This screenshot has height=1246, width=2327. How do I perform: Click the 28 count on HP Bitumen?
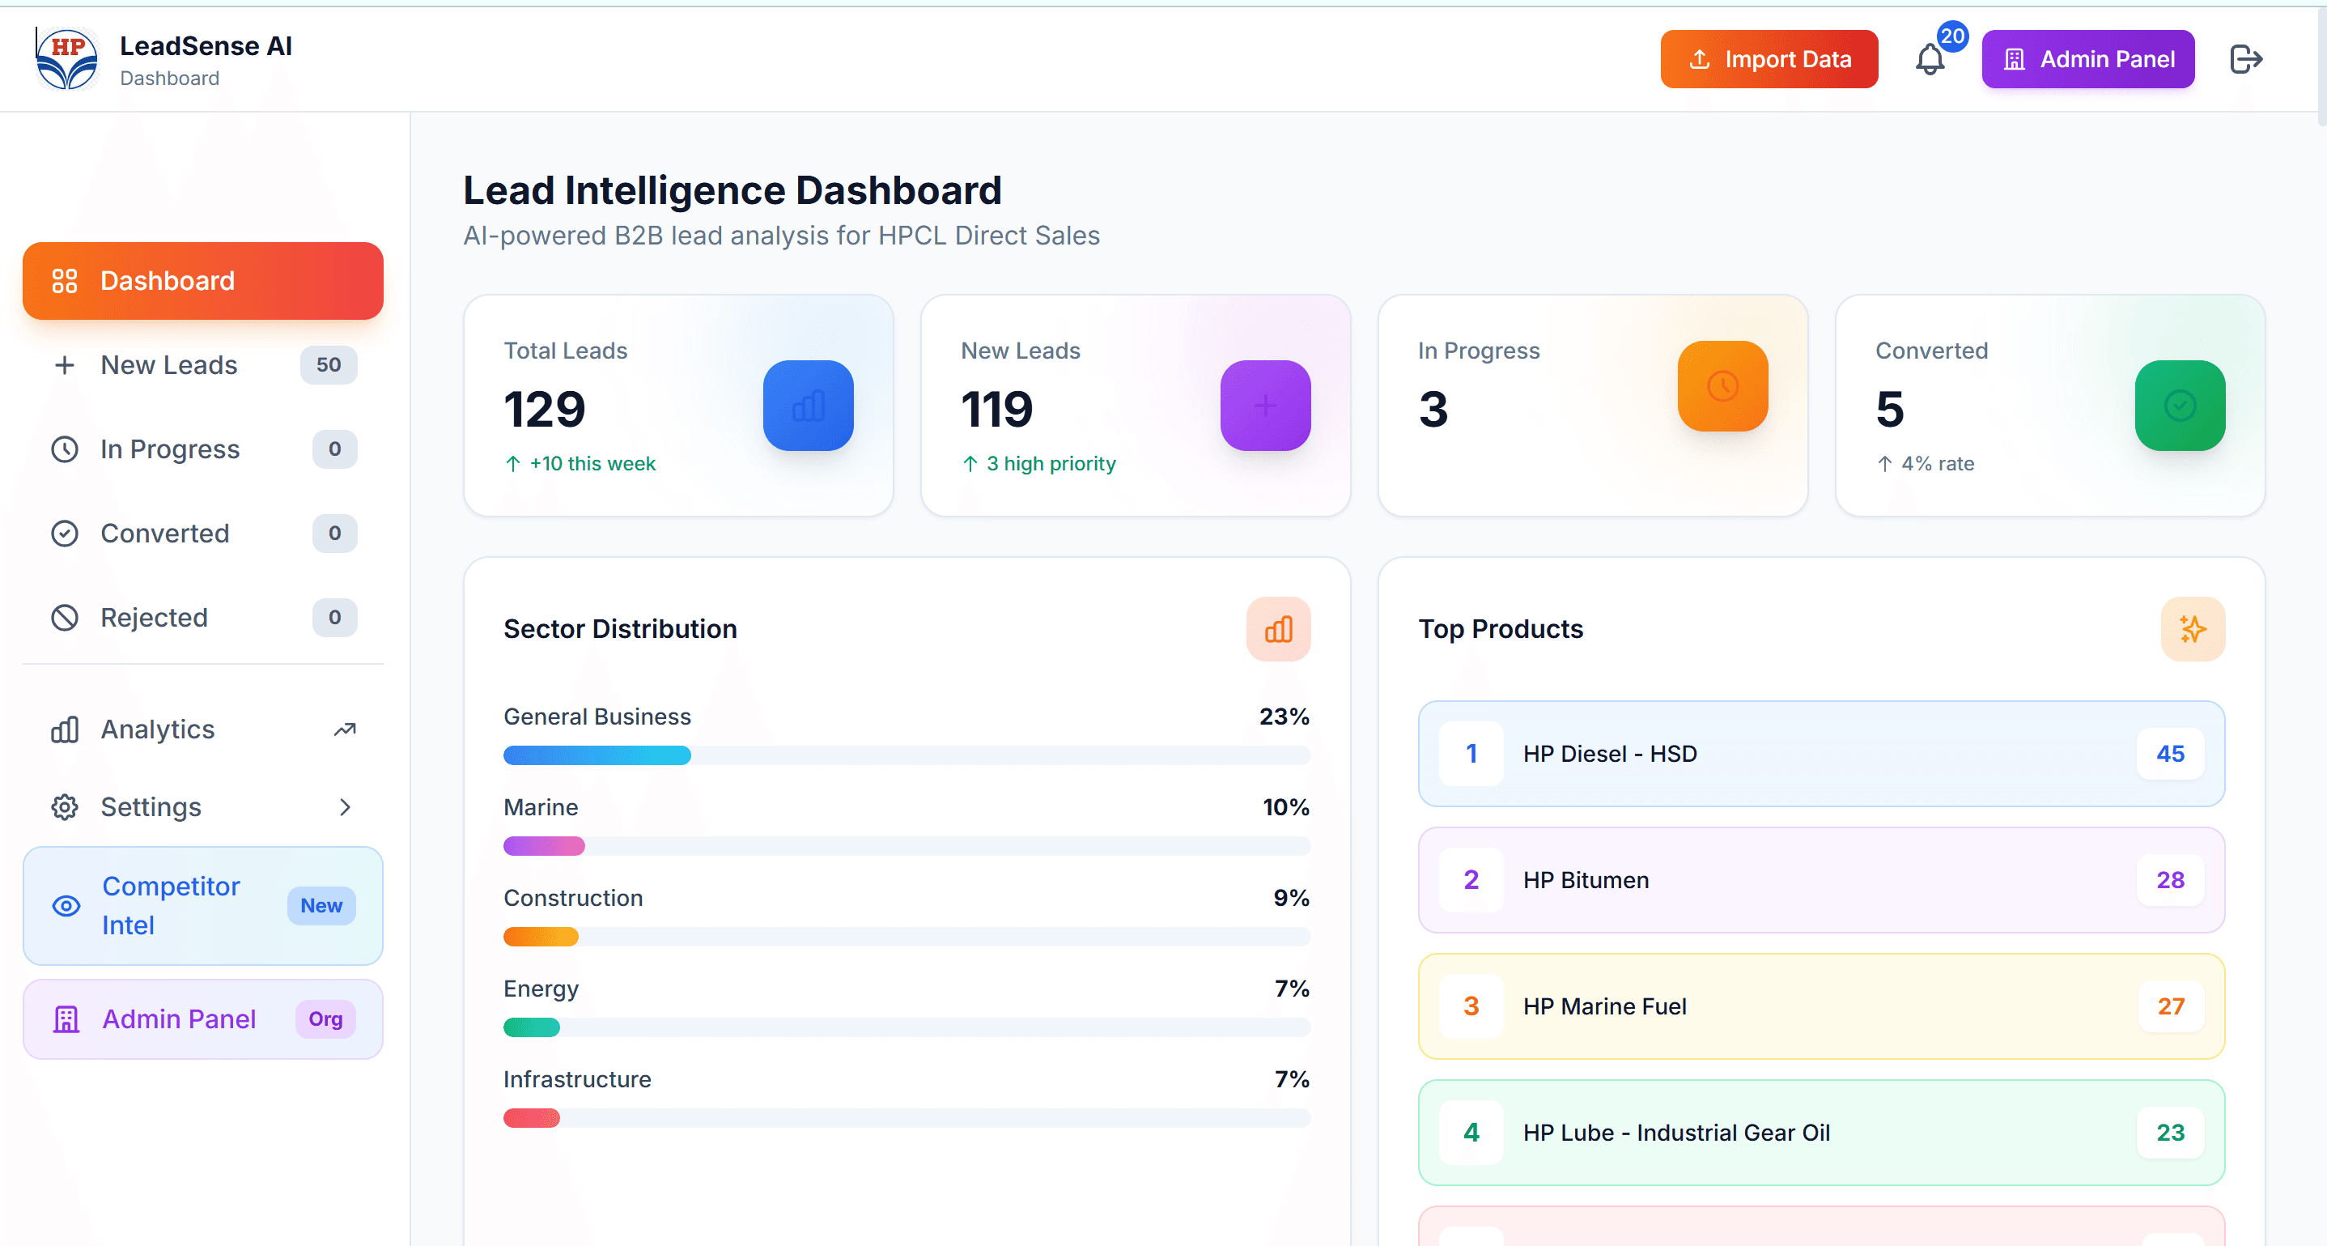[x=2170, y=880]
